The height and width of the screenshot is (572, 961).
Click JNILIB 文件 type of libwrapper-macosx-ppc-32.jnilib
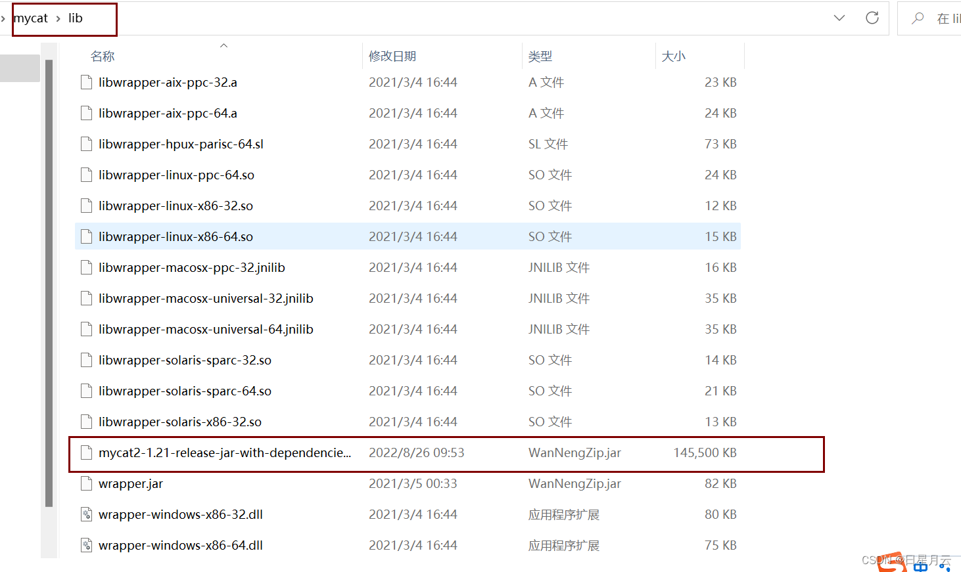click(x=559, y=267)
